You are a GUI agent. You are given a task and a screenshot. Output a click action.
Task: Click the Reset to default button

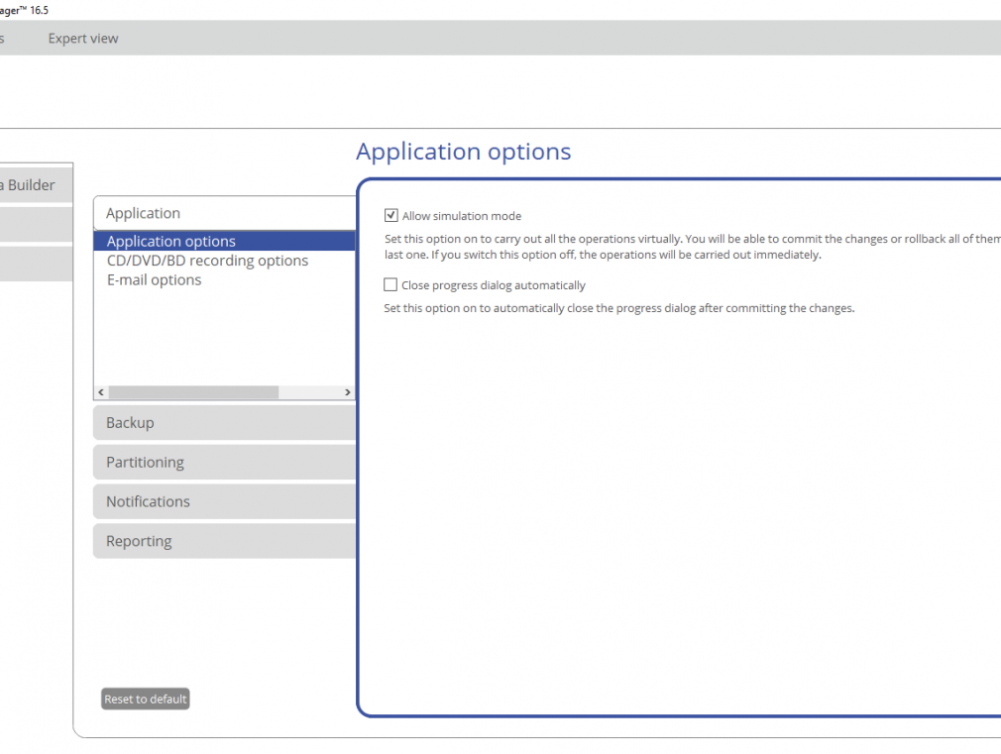click(x=146, y=700)
